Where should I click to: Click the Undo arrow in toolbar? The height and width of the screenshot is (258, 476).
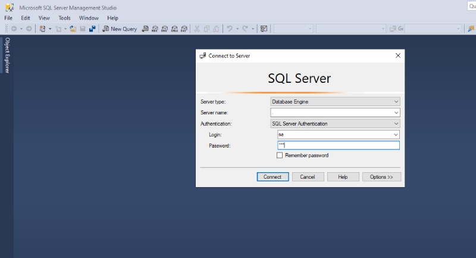229,29
